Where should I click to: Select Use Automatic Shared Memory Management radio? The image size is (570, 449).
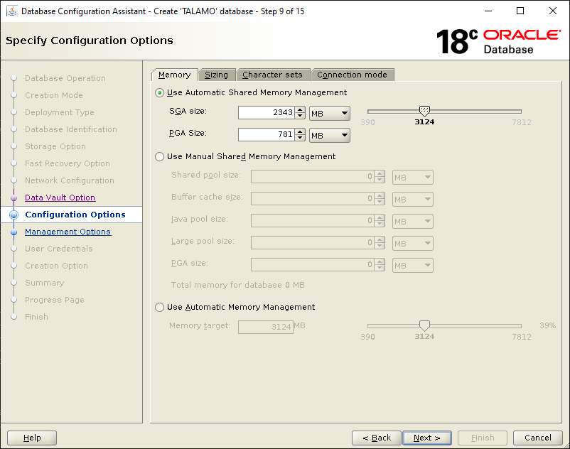[159, 92]
